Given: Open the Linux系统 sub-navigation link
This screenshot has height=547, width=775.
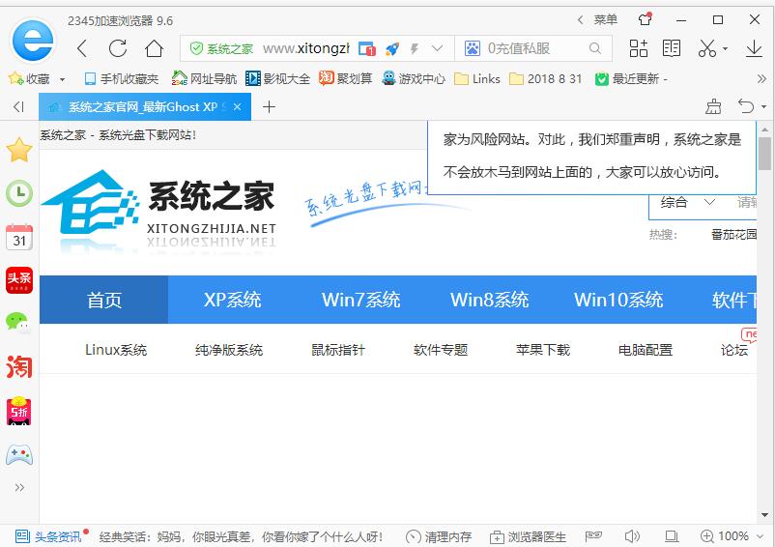Looking at the screenshot, I should click(116, 350).
